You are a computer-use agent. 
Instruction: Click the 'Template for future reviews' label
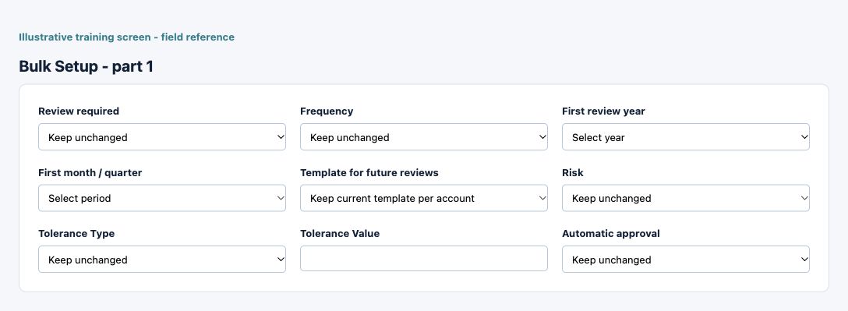pos(369,172)
